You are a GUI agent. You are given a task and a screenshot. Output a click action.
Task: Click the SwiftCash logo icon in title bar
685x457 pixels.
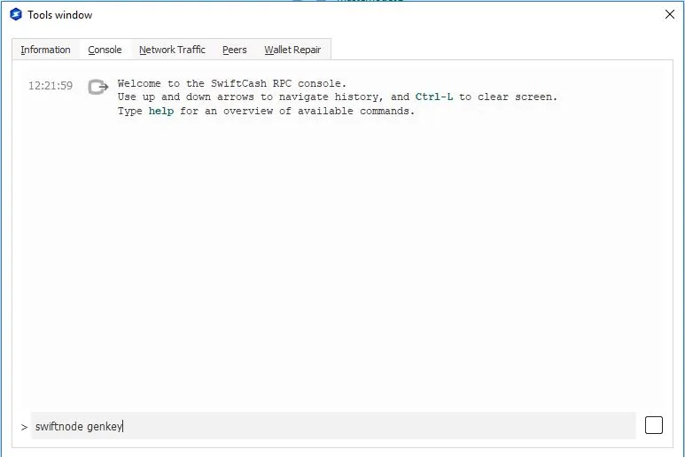coord(16,14)
